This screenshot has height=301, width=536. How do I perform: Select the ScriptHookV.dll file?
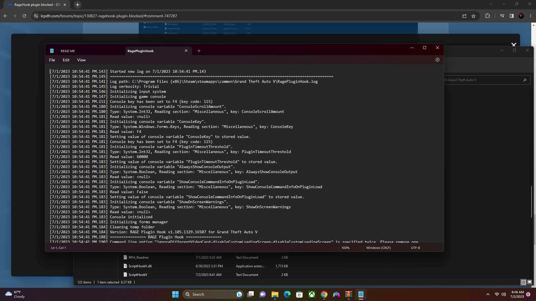tap(140, 266)
